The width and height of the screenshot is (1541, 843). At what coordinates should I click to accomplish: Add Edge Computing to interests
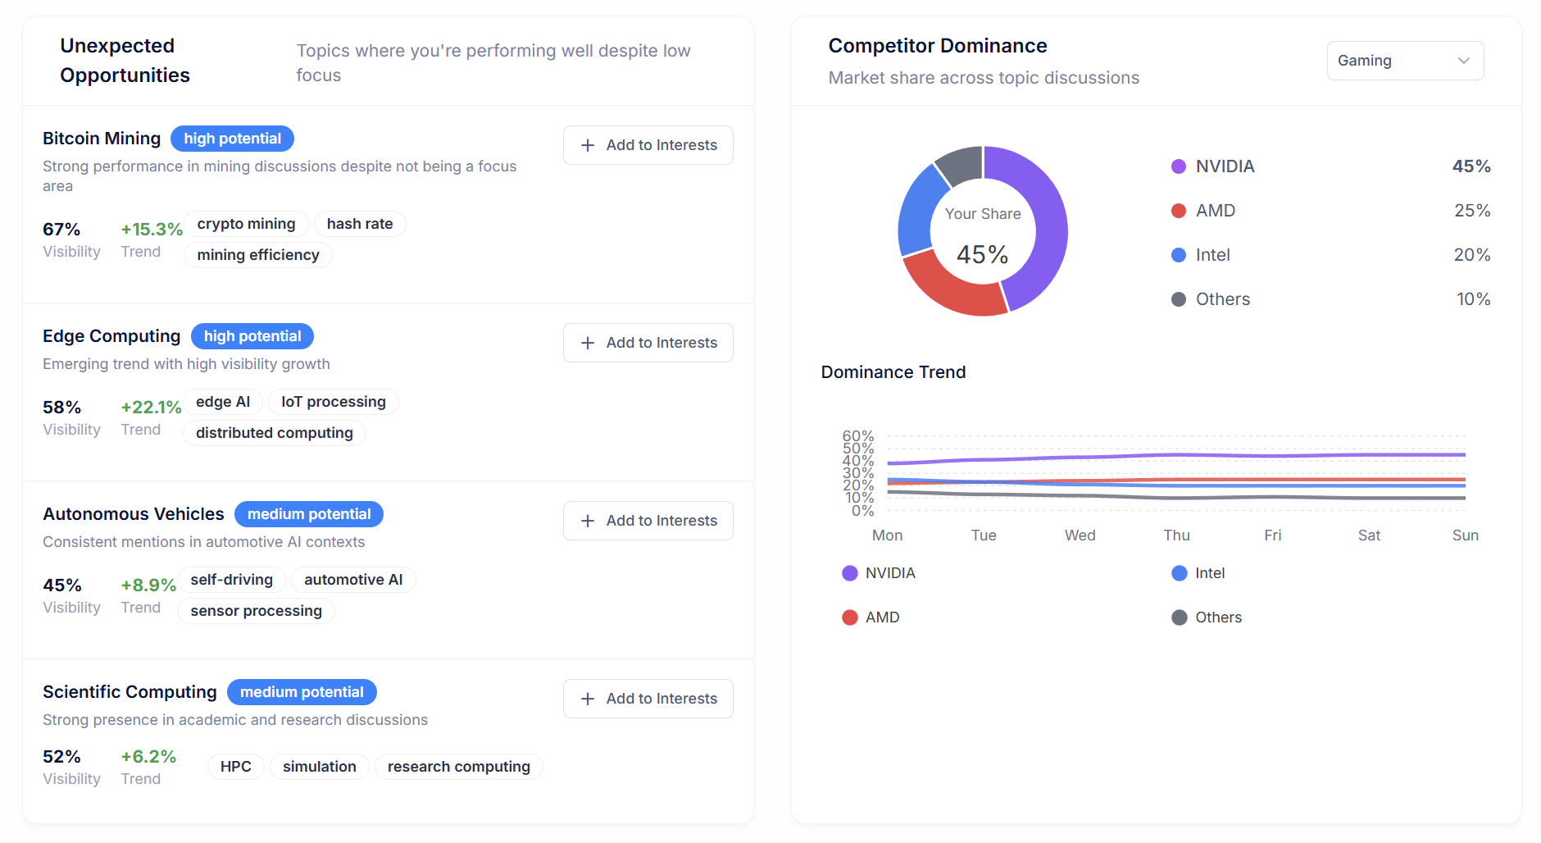648,343
